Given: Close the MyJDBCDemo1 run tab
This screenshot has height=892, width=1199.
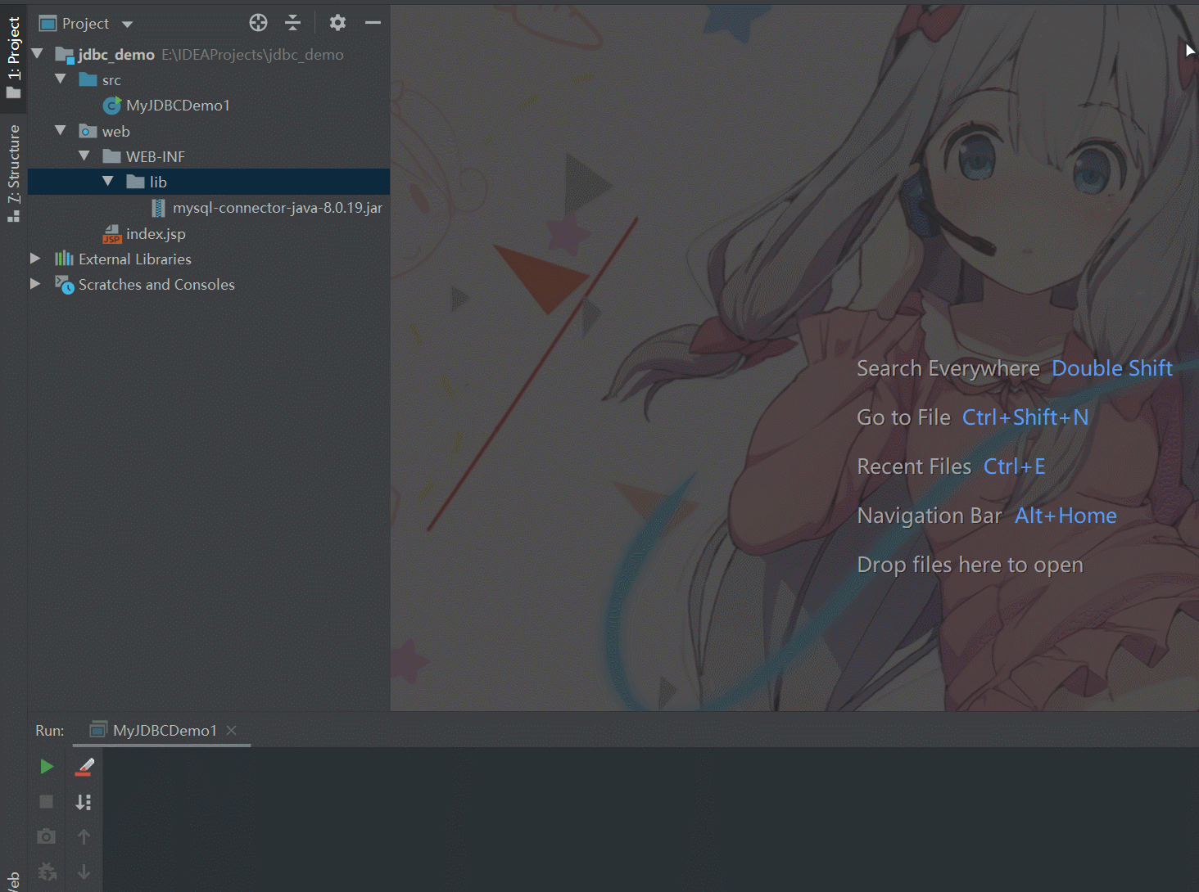Looking at the screenshot, I should pyautogui.click(x=232, y=730).
